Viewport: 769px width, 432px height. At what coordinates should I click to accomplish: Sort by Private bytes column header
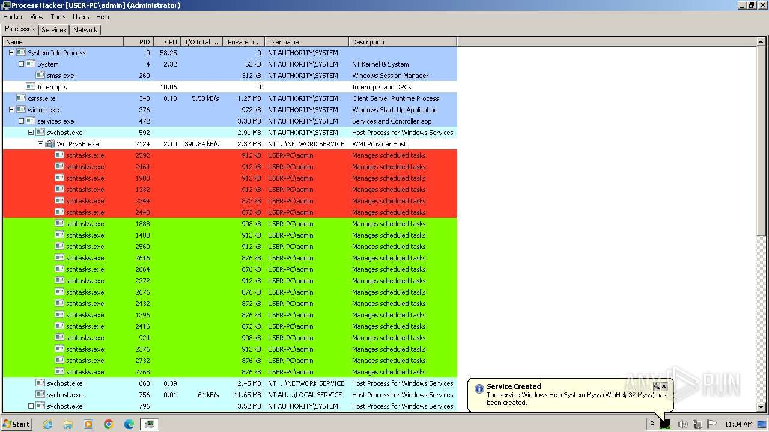click(x=243, y=42)
